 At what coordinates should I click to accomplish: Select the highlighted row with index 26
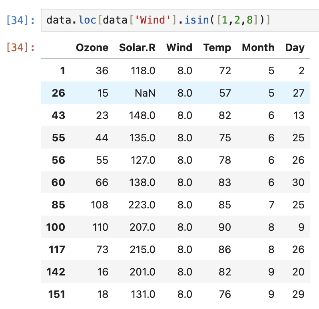point(175,93)
